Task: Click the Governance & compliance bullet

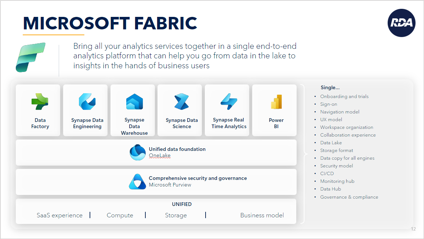Action: 349,197
